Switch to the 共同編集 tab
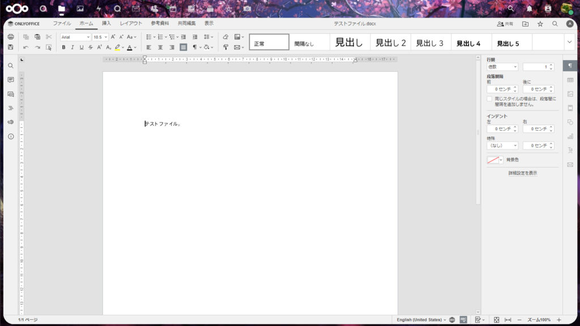The width and height of the screenshot is (580, 326). (x=187, y=23)
